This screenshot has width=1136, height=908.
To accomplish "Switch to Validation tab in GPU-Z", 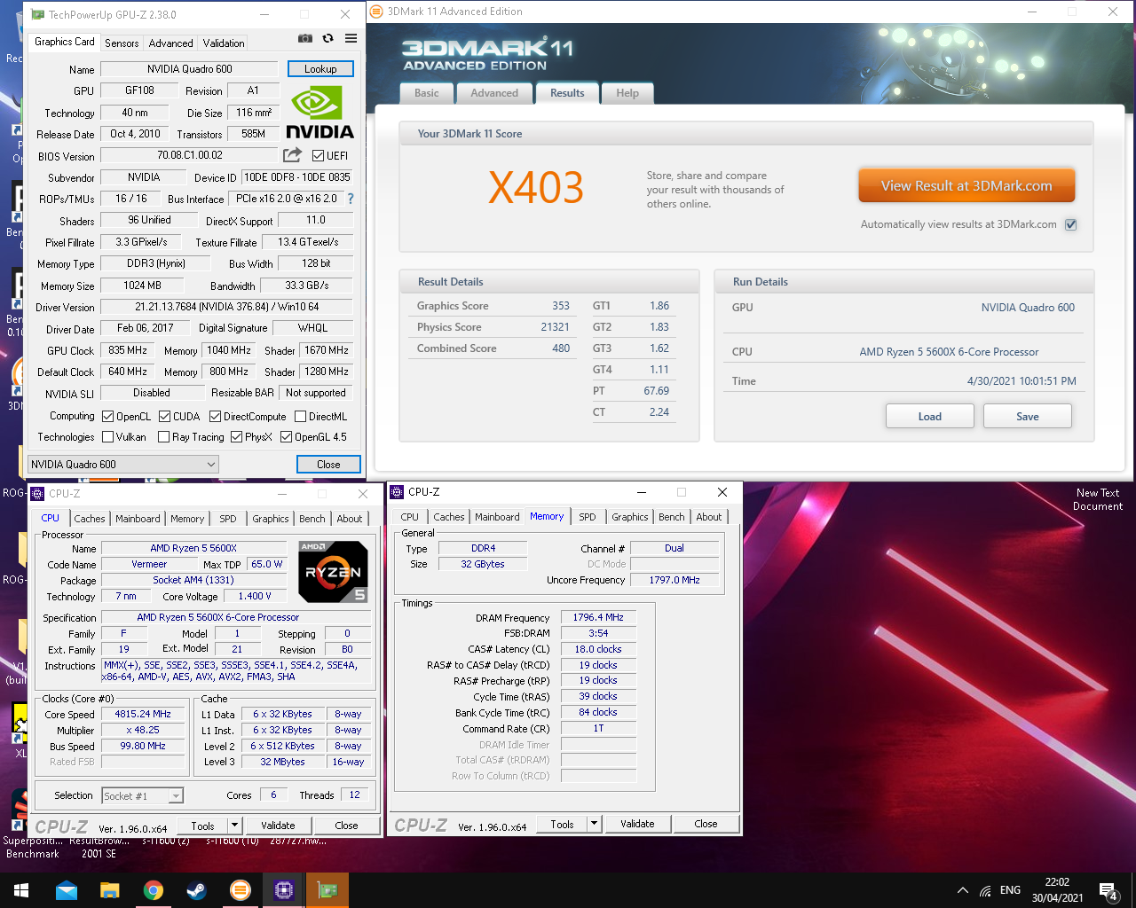I will pos(224,43).
